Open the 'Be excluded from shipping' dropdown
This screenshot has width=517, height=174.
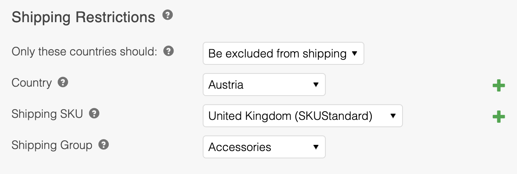coord(283,53)
